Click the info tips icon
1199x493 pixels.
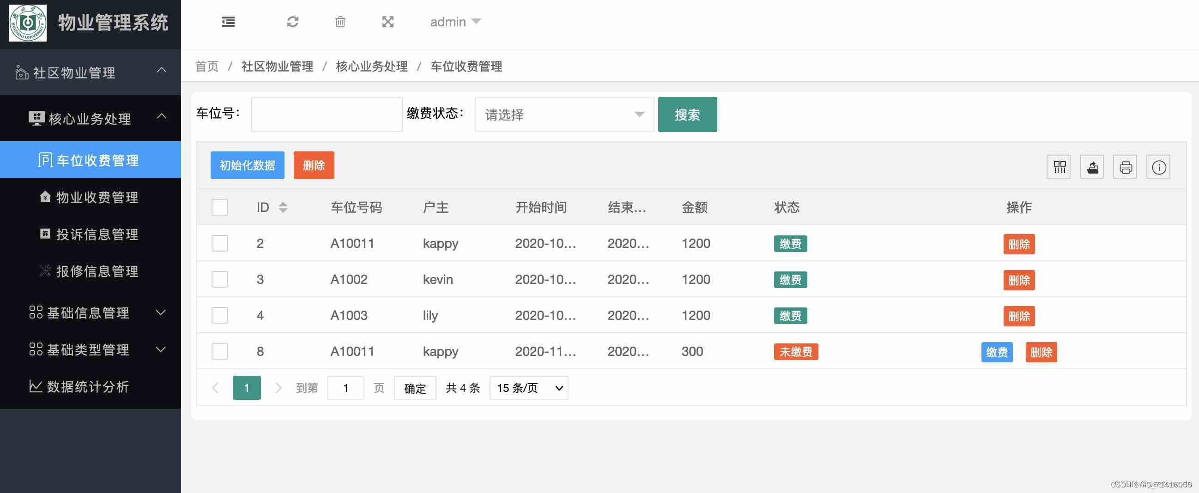(x=1158, y=167)
